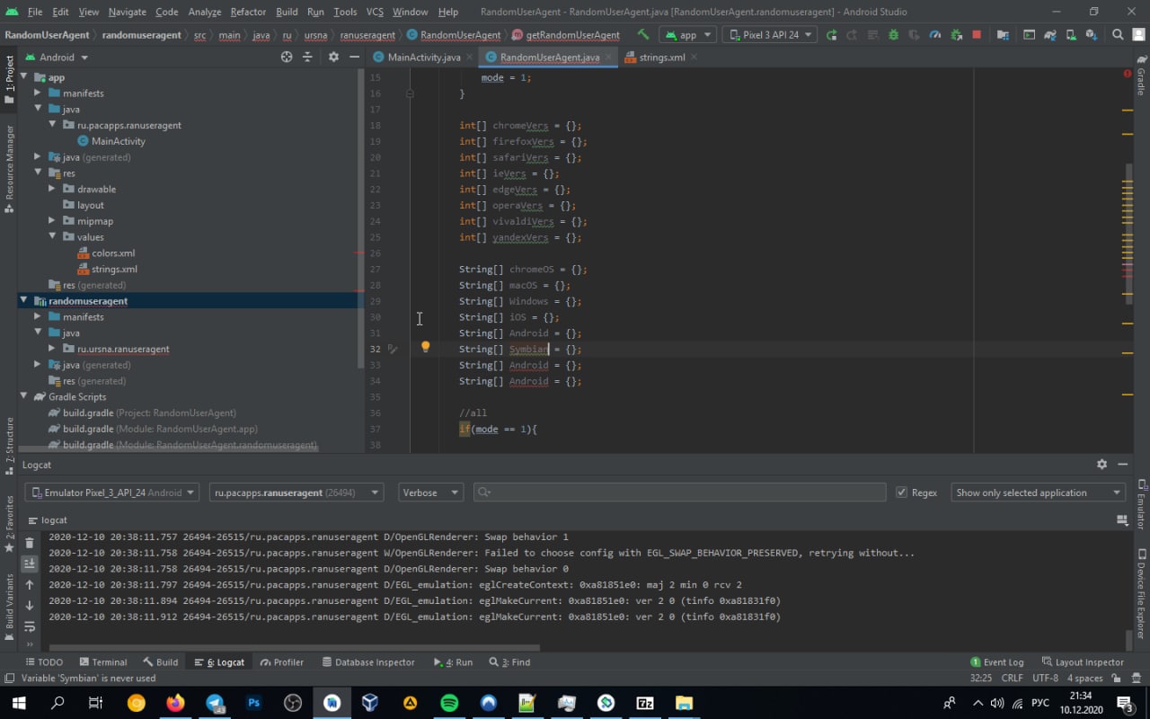This screenshot has width=1150, height=719.
Task: Open Project Structure icon in toolbar
Action: [x=1003, y=35]
